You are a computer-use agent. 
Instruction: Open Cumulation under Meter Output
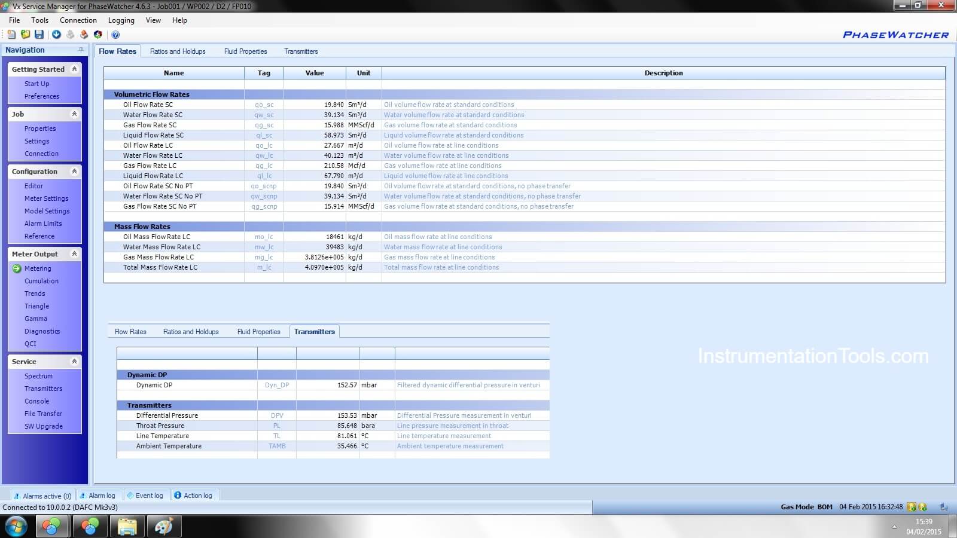coord(42,281)
